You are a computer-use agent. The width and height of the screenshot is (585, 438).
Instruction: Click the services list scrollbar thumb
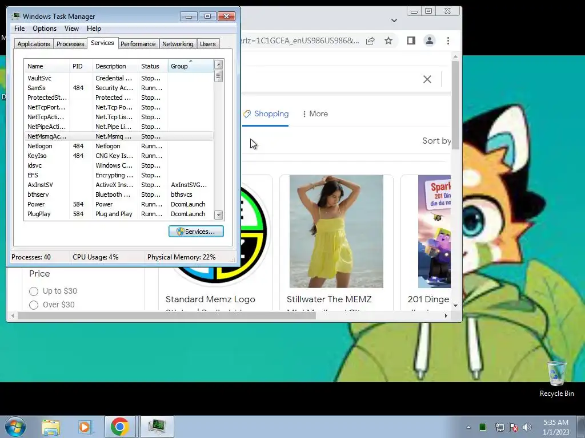click(x=219, y=76)
